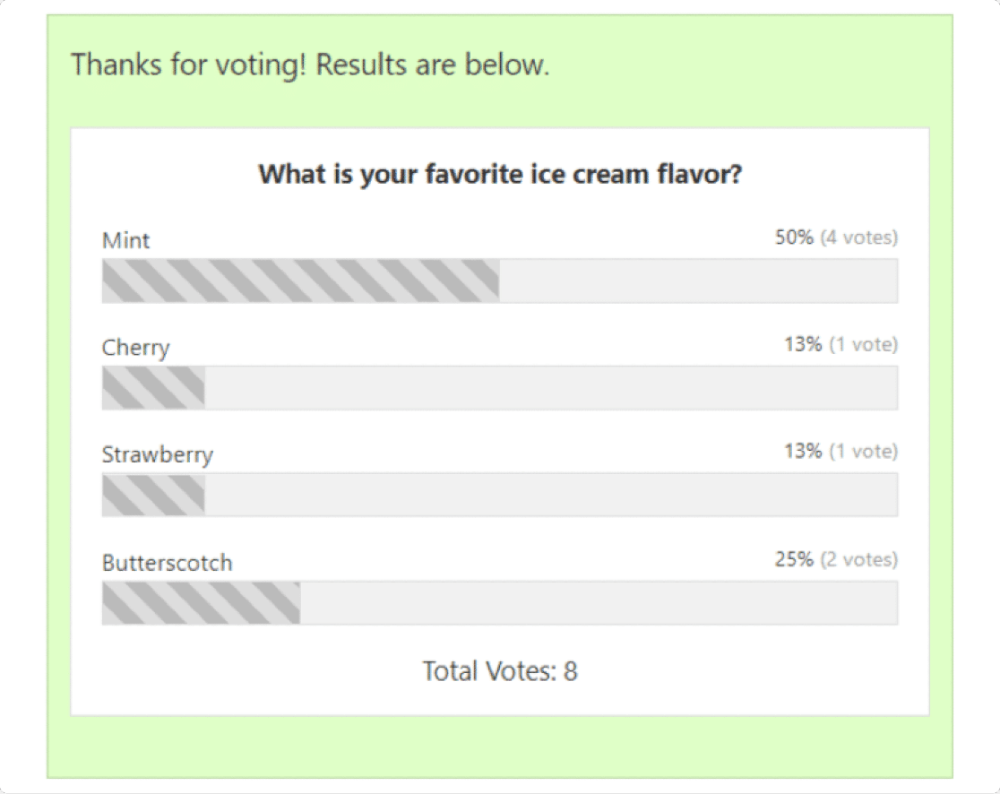The image size is (1000, 794).
Task: Click the Cherry 13% (1 vote) result
Action: tap(841, 344)
